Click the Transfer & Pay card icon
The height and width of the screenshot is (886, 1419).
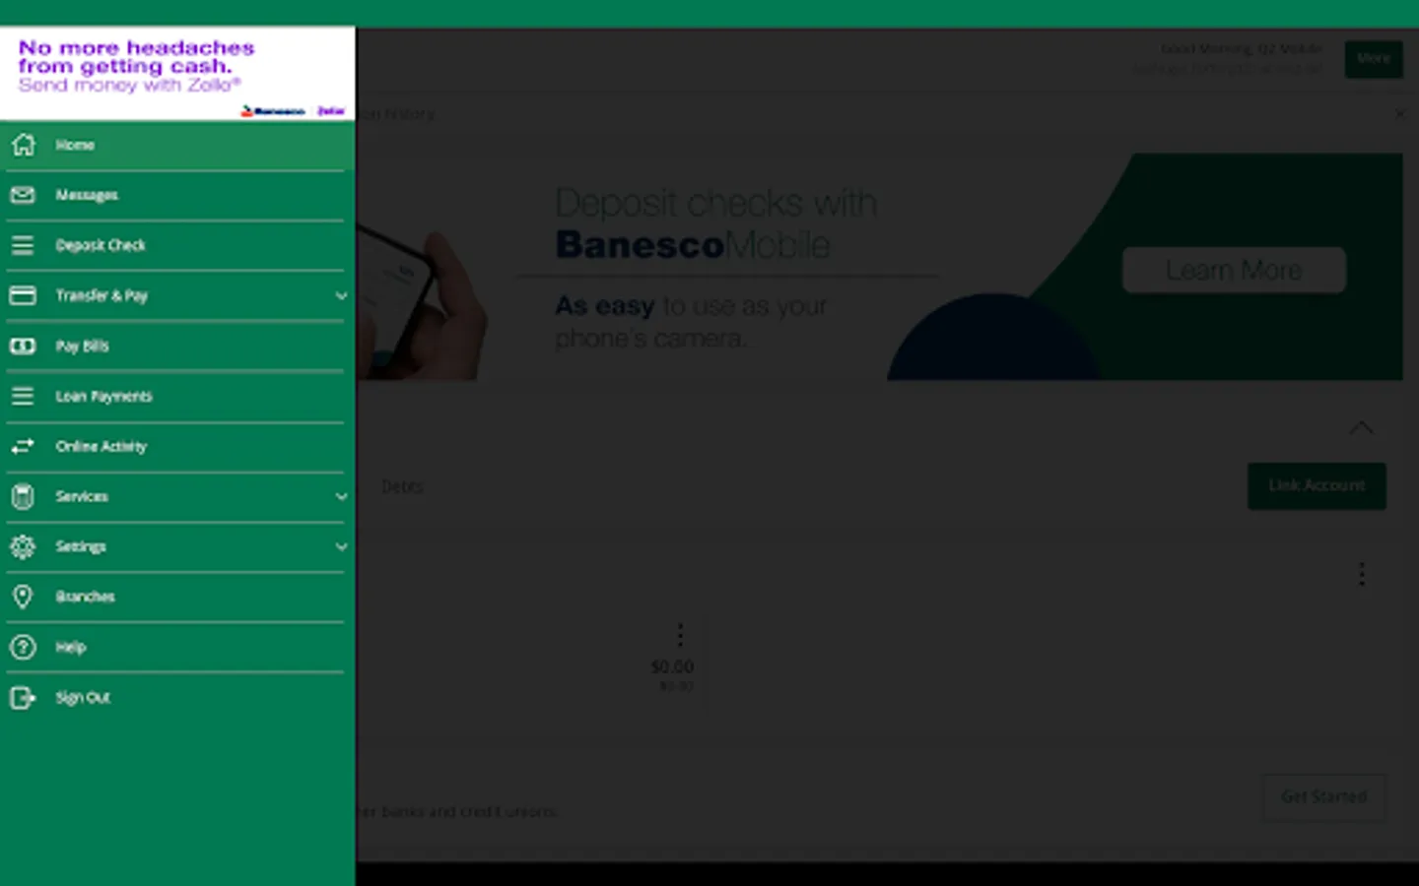tap(23, 295)
